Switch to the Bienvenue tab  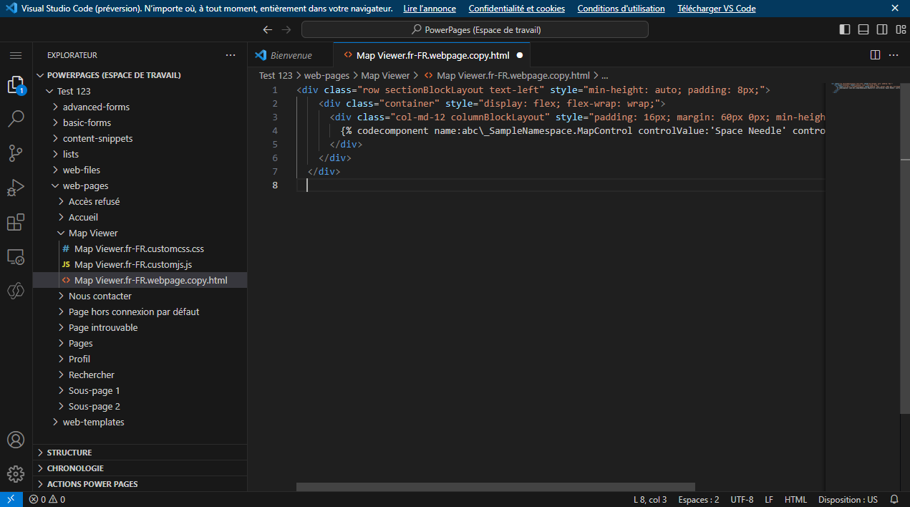[290, 54]
